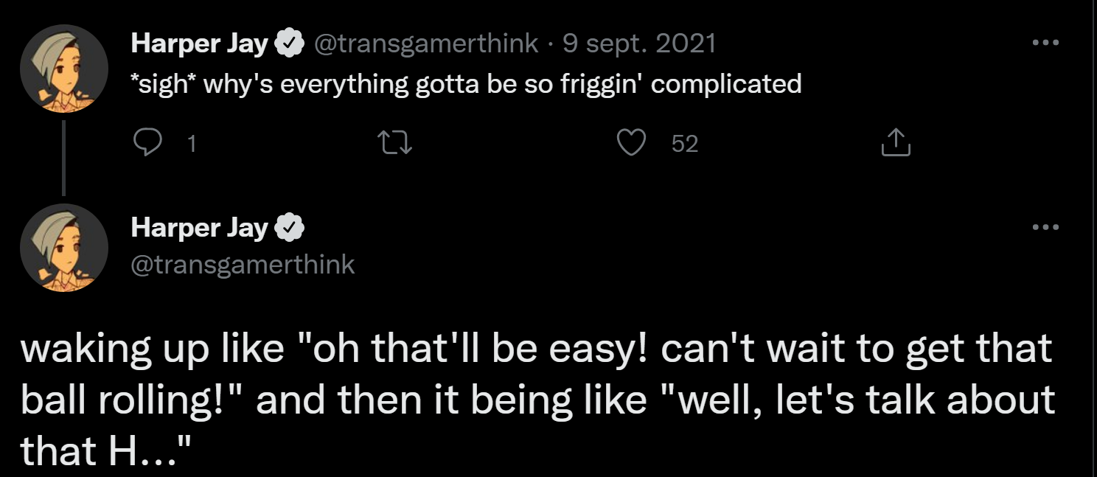Open Harper Jay's name on the '*sigh*' tweet
The width and height of the screenshot is (1097, 477).
click(x=199, y=44)
